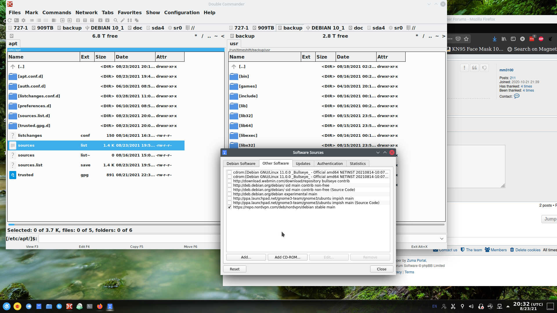Screen dimensions: 557x313
Task: Uncheck the nordvpn debian stable main source
Action: coord(229,207)
